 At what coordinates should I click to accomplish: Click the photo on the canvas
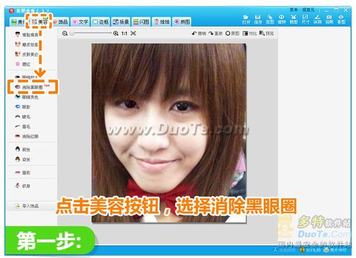(x=169, y=133)
